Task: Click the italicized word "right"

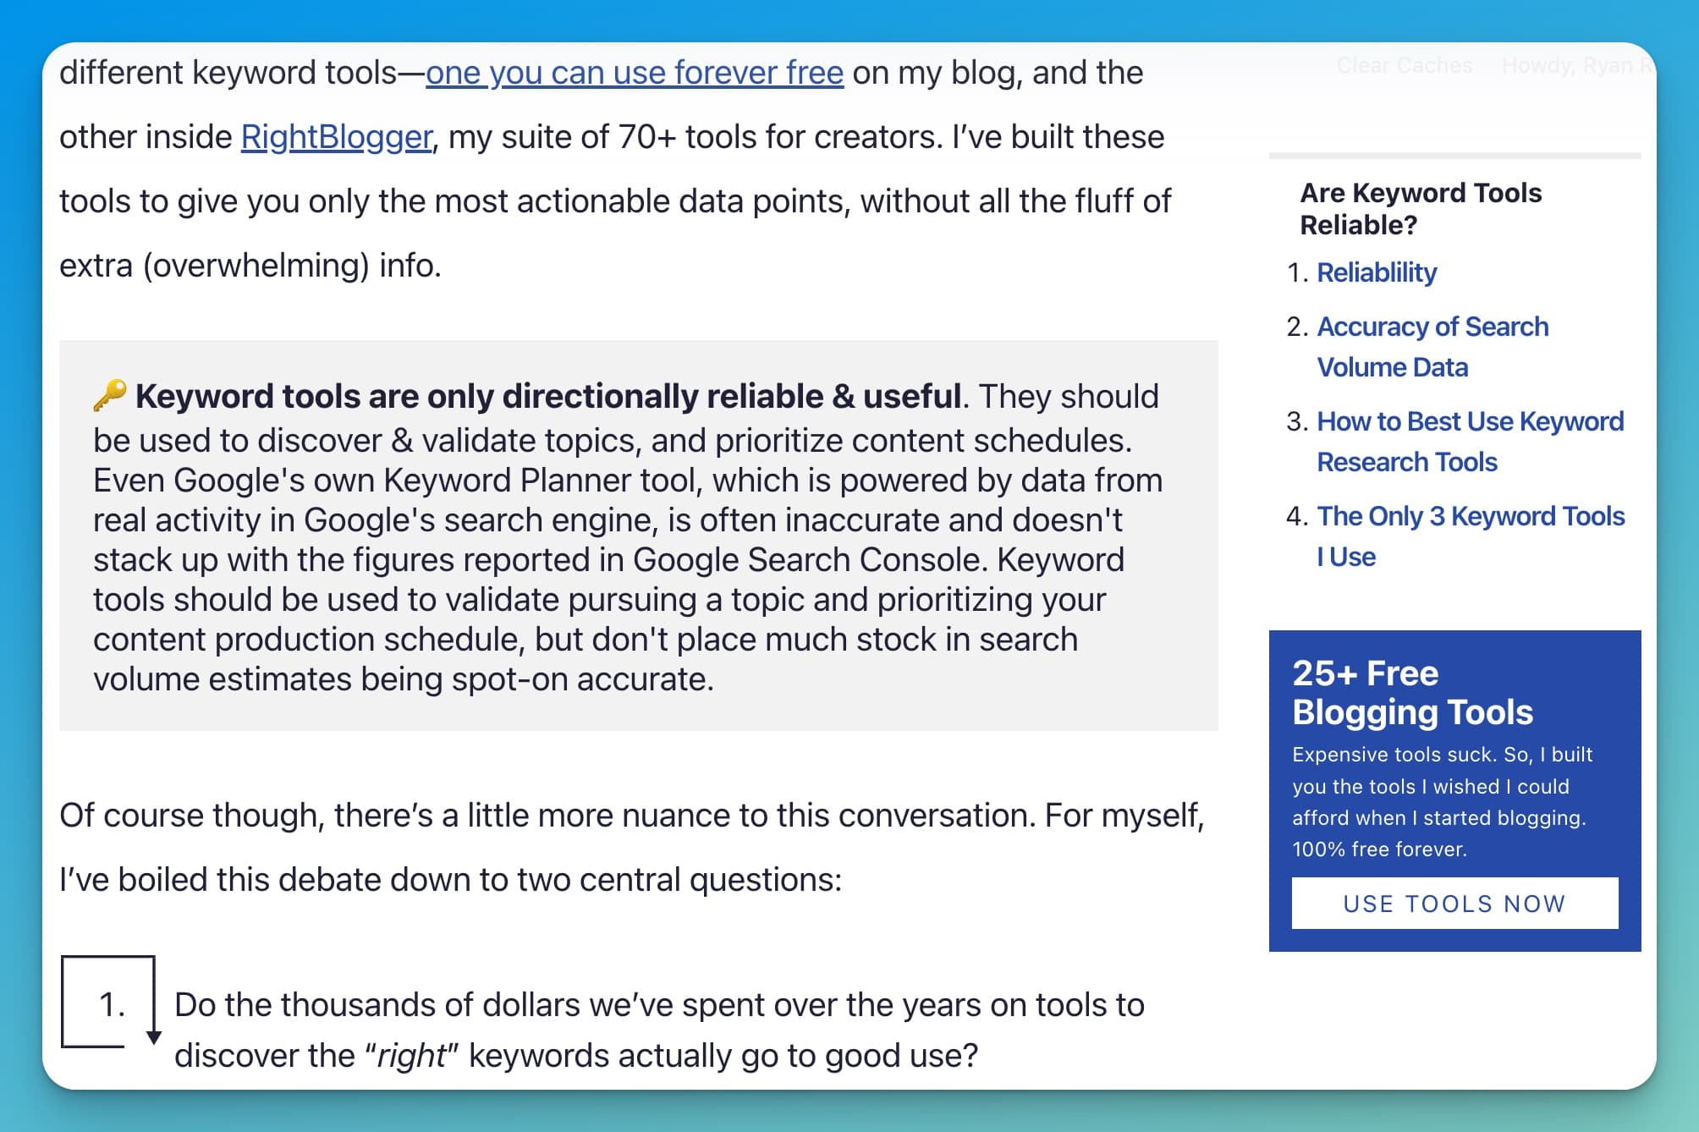Action: coord(414,1056)
